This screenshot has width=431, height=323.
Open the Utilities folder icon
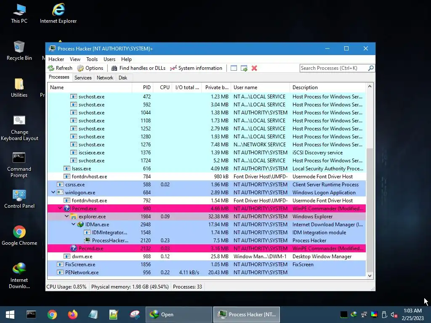(x=19, y=88)
